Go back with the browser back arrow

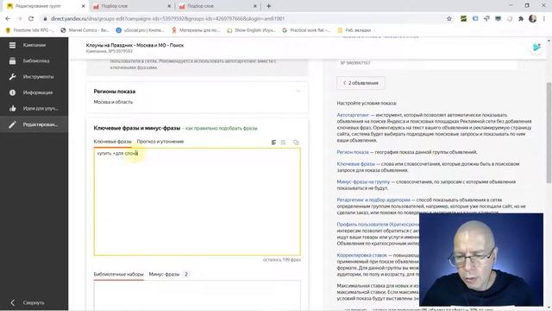point(8,18)
